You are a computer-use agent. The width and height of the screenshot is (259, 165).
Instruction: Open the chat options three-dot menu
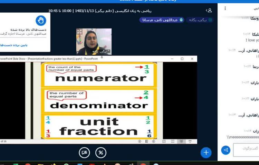click(x=225, y=8)
